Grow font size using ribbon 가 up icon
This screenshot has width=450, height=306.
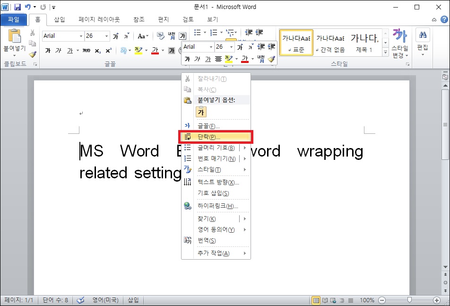[116, 36]
